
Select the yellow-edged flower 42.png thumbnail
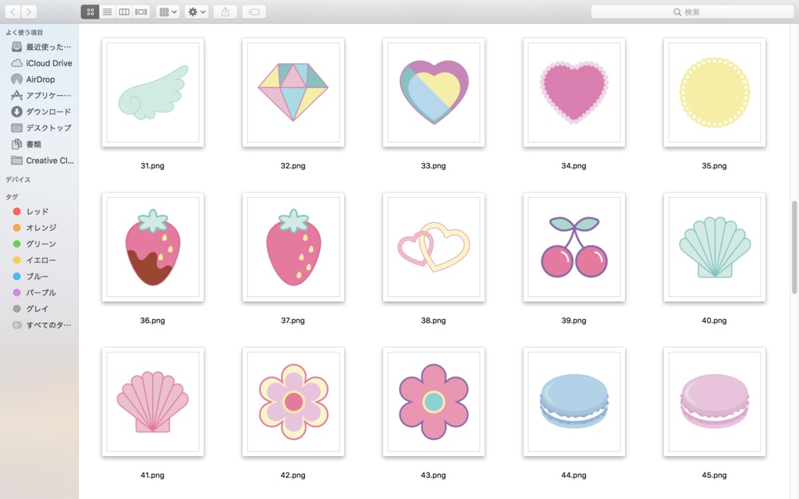coord(293,402)
